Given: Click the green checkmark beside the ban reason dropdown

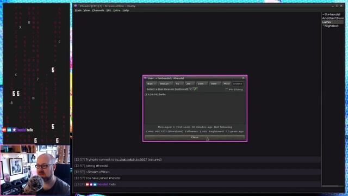Looking at the screenshot, I should (x=195, y=89).
